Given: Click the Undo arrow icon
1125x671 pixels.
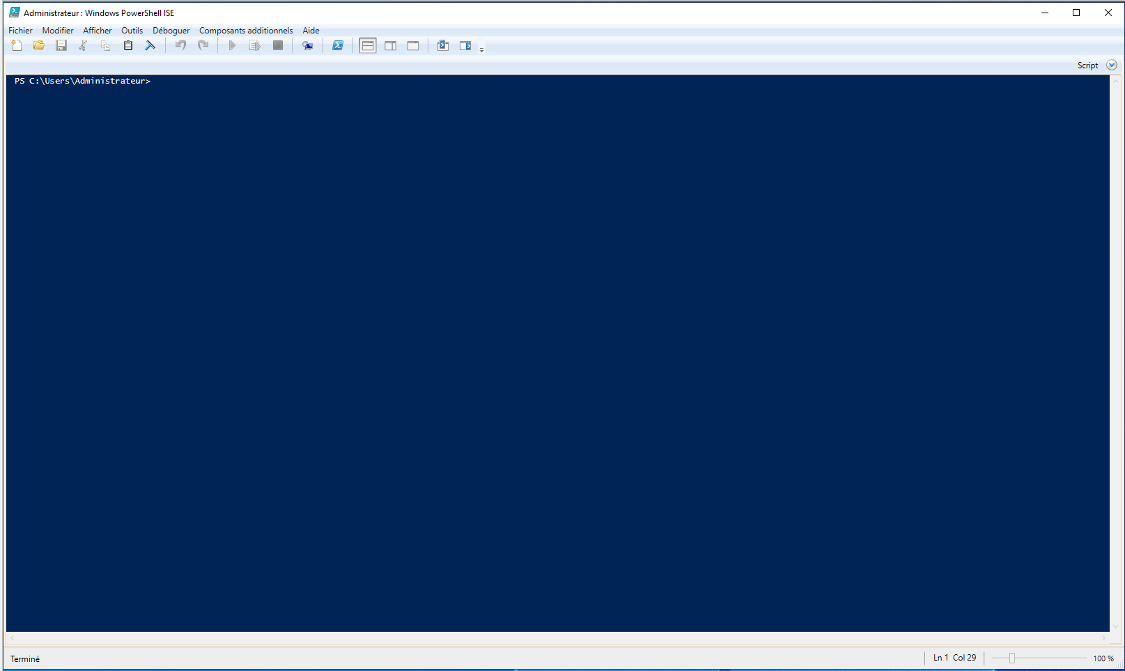Looking at the screenshot, I should click(180, 45).
